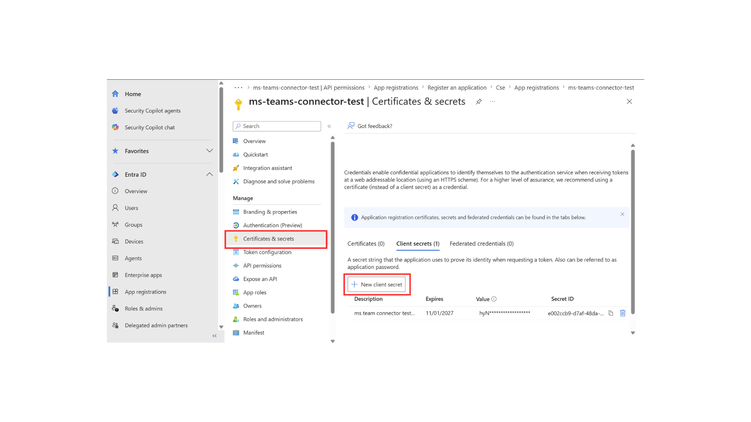This screenshot has width=751, height=422.
Task: Pin the Certificates & secrets page
Action: (x=479, y=102)
